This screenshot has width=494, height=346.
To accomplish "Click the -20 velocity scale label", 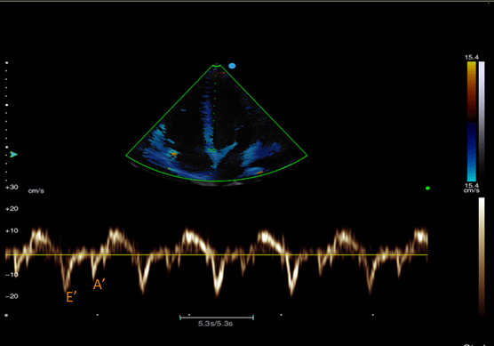I will 12,296.
